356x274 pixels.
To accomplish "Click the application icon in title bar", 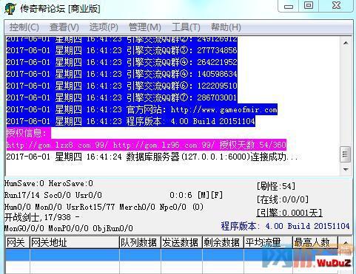I will point(10,9).
